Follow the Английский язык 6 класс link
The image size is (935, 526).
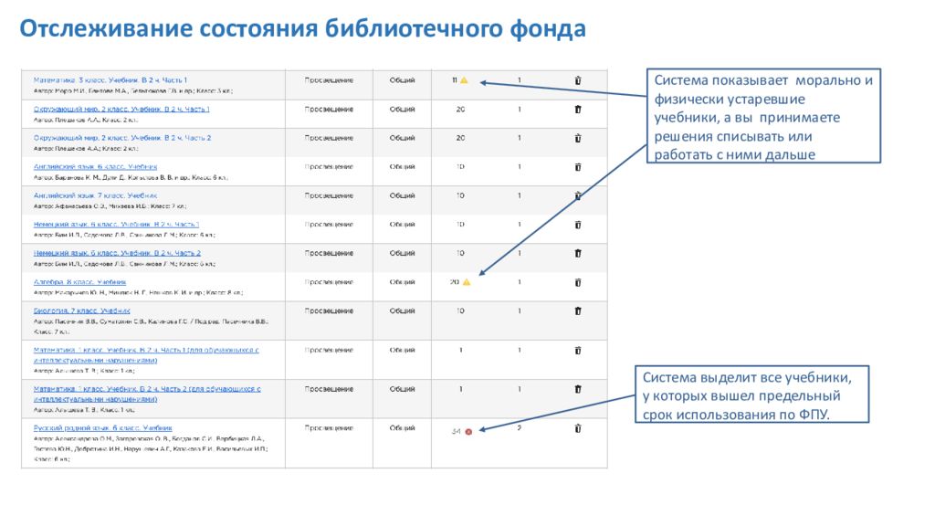click(x=95, y=167)
